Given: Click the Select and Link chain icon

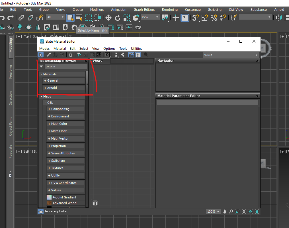Looking at the screenshot, I should pos(21,18).
